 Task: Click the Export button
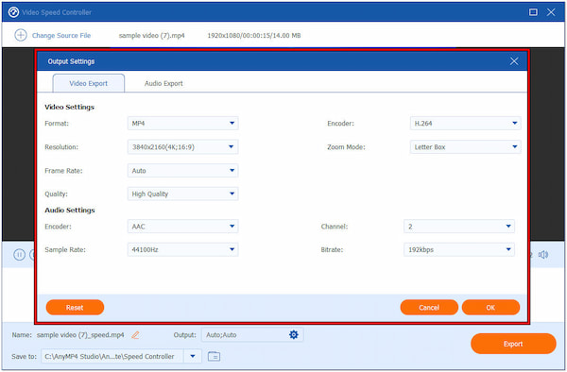513,344
